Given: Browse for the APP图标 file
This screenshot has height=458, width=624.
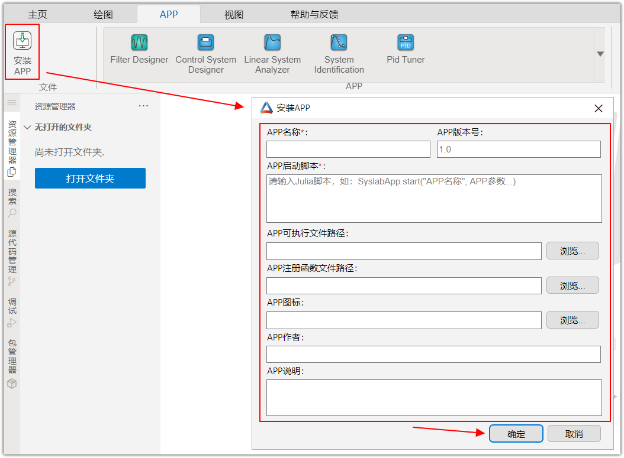Looking at the screenshot, I should (572, 320).
